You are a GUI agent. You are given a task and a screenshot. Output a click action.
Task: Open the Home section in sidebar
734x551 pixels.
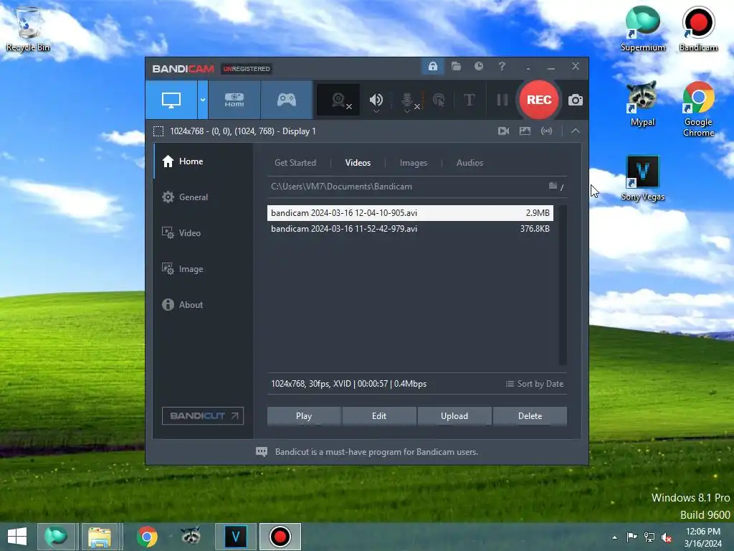(x=203, y=161)
